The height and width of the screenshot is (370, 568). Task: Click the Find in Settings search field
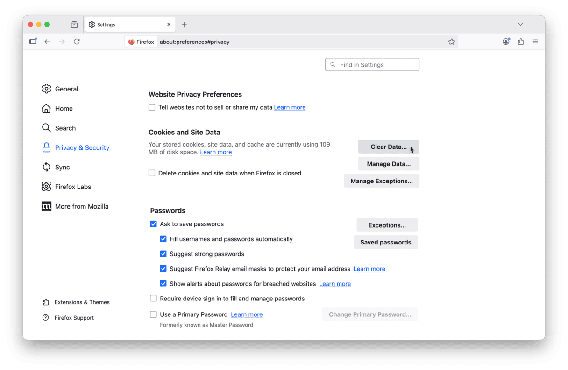click(x=372, y=65)
